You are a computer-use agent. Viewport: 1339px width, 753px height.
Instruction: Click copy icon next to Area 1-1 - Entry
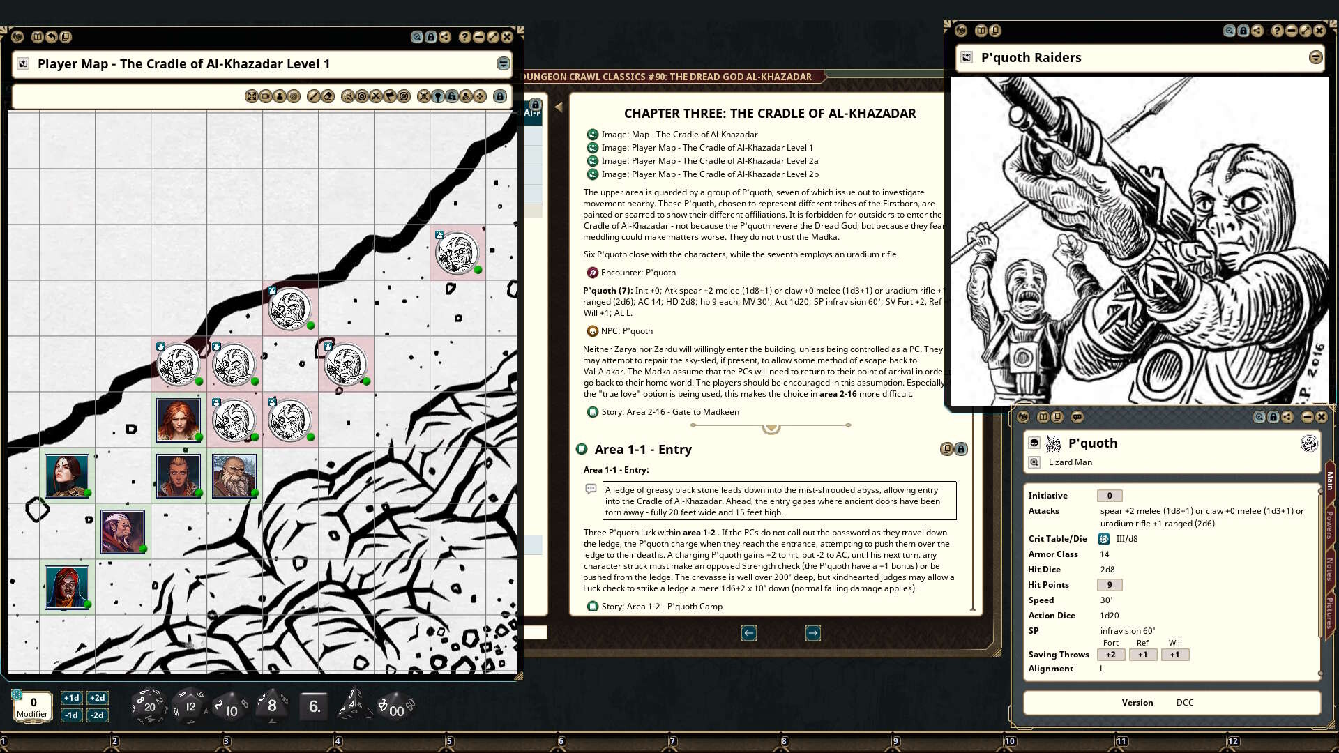tap(946, 449)
